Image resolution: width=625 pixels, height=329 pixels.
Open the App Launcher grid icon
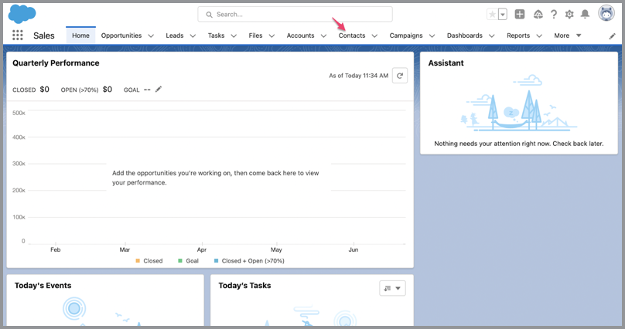pyautogui.click(x=18, y=36)
